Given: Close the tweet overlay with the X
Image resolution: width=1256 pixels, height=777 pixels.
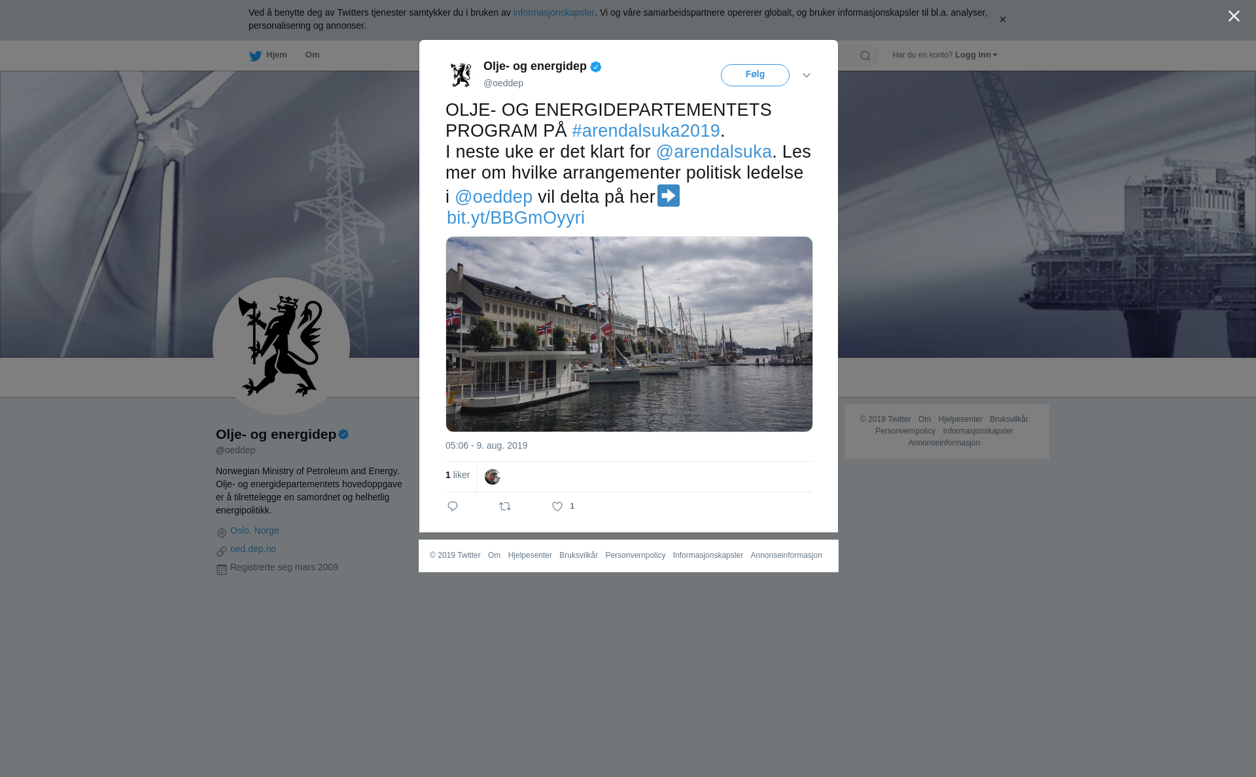Looking at the screenshot, I should point(1234,16).
